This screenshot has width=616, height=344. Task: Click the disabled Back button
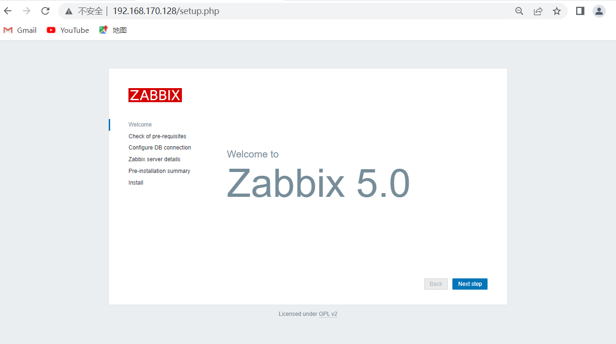[x=436, y=284]
